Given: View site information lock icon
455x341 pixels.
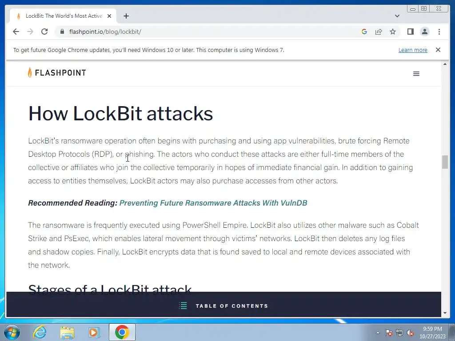Looking at the screenshot, I should (x=62, y=32).
